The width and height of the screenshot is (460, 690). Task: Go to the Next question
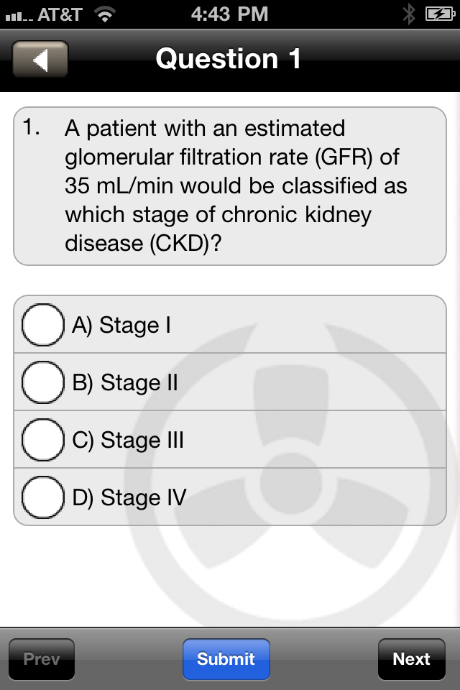tap(411, 659)
